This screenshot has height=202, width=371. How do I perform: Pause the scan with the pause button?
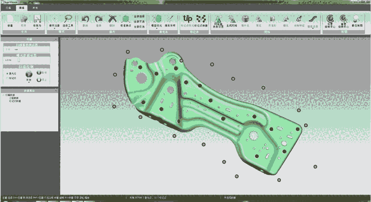38,73
